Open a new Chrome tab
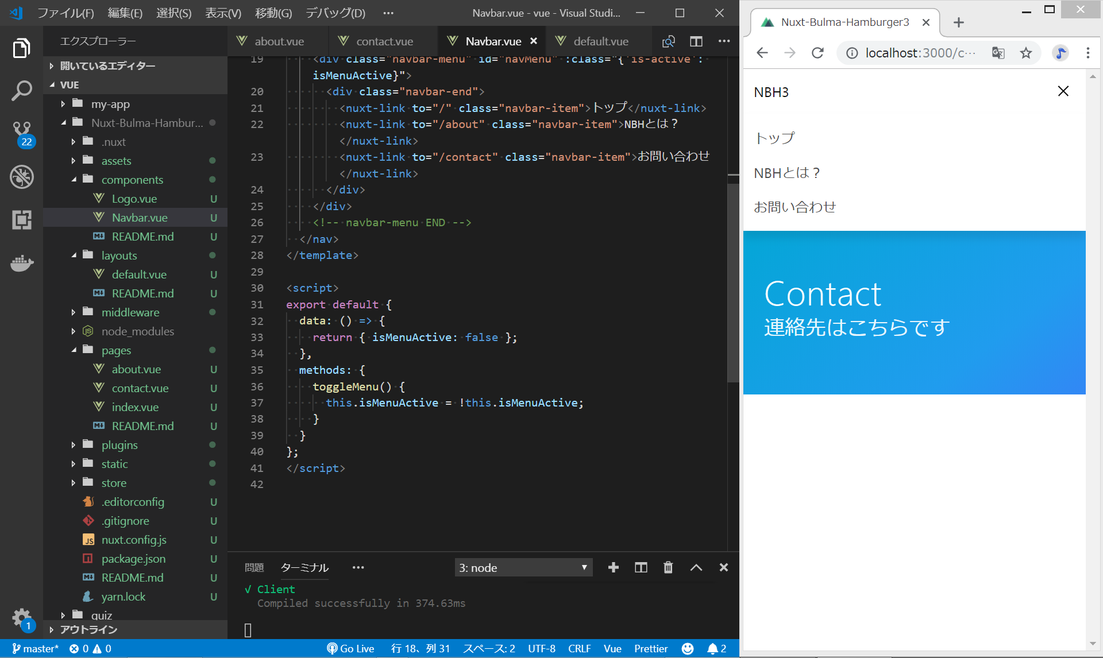Image resolution: width=1103 pixels, height=658 pixels. 958,22
